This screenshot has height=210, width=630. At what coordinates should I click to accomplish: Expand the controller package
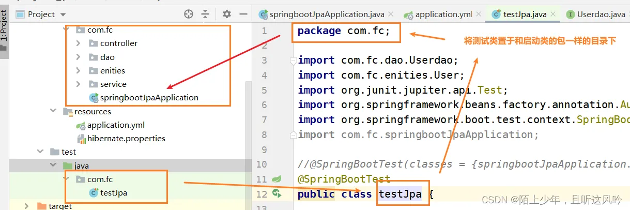coord(78,43)
